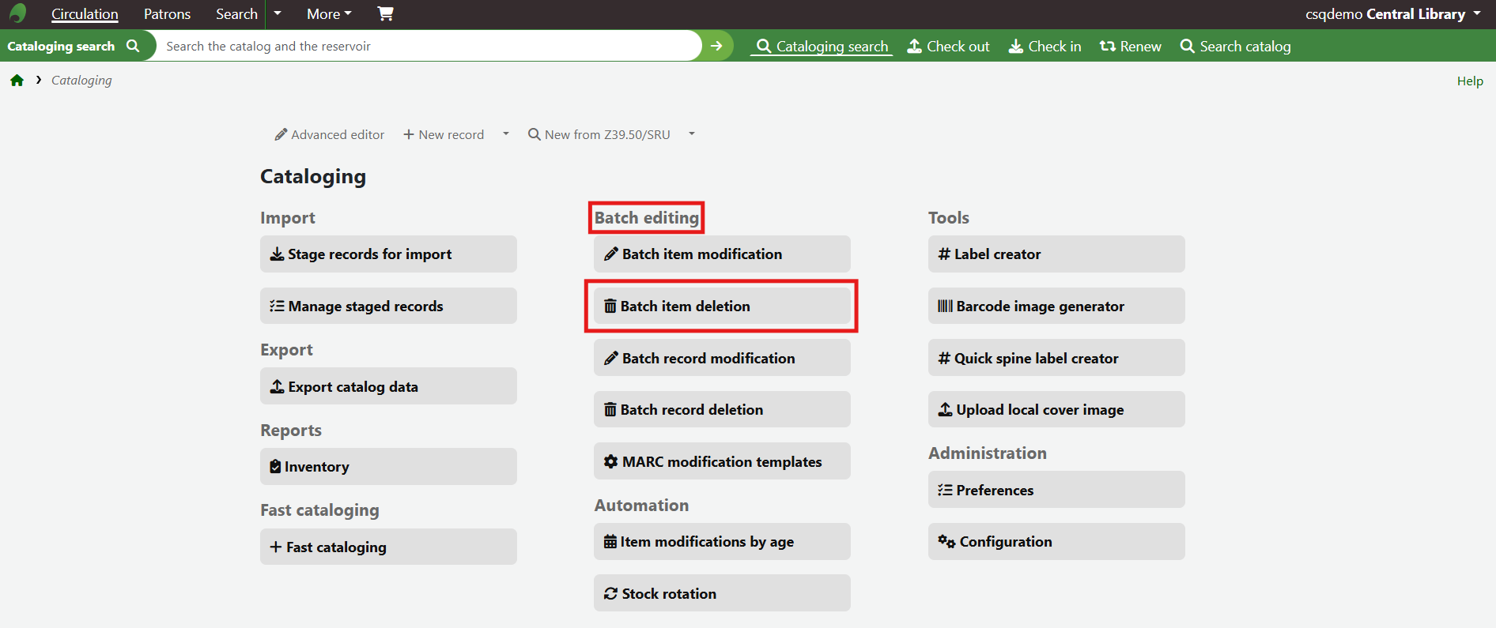
Task: Open Stage records for import
Action: tap(387, 254)
